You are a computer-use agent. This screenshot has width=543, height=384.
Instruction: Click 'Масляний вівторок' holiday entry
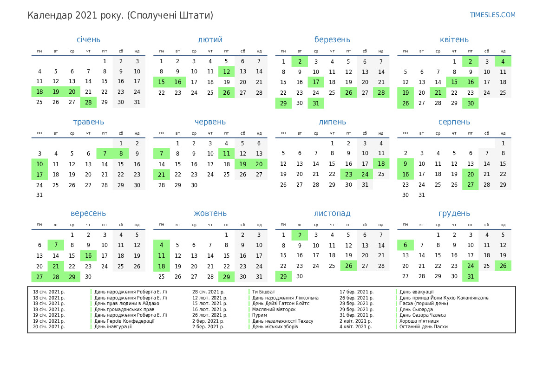274,309
